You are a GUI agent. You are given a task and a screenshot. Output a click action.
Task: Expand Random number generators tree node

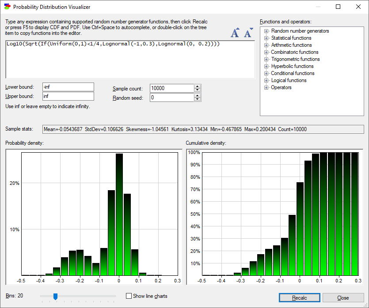coord(266,31)
